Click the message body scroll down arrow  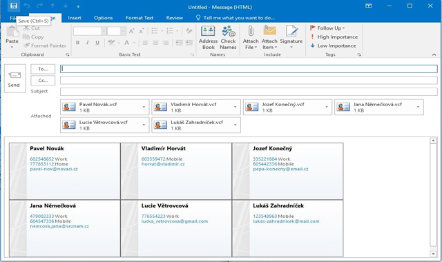pyautogui.click(x=433, y=254)
